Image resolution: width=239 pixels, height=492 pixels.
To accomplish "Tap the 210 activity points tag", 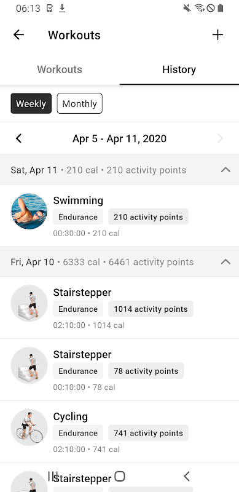I will tap(148, 217).
